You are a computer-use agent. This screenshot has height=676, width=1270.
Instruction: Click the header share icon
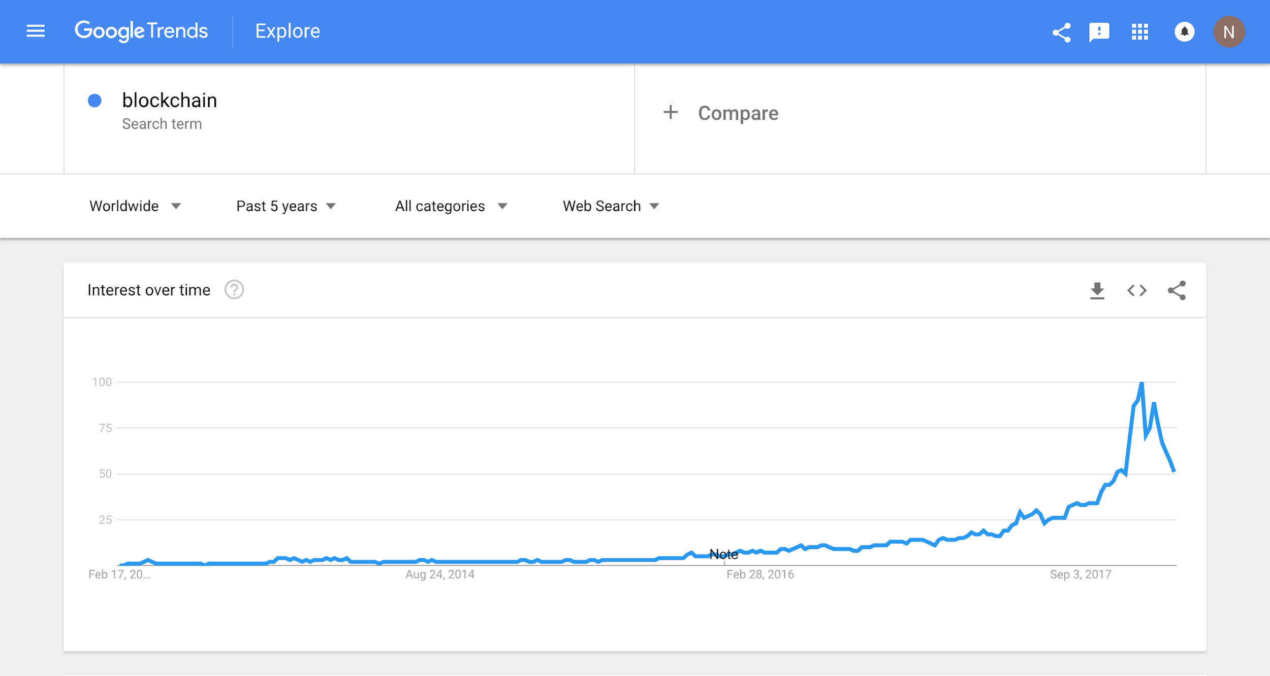click(x=1061, y=32)
